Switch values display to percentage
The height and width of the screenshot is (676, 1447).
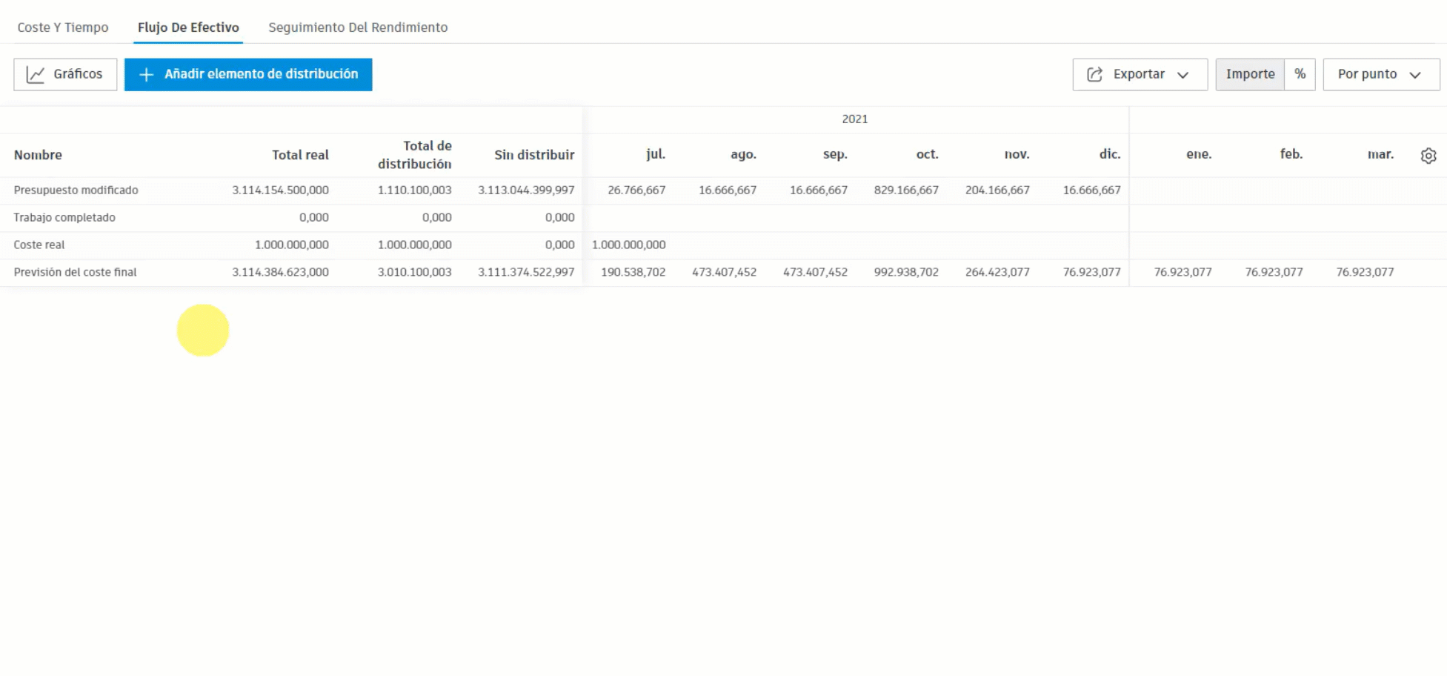tap(1300, 74)
